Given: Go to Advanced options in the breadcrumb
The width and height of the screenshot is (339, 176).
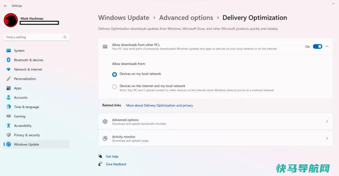Looking at the screenshot, I should point(186,18).
